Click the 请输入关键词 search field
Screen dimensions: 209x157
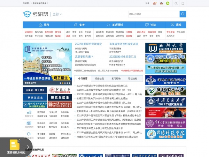point(154,14)
